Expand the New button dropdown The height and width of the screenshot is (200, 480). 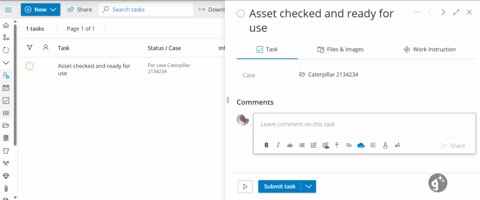[53, 10]
